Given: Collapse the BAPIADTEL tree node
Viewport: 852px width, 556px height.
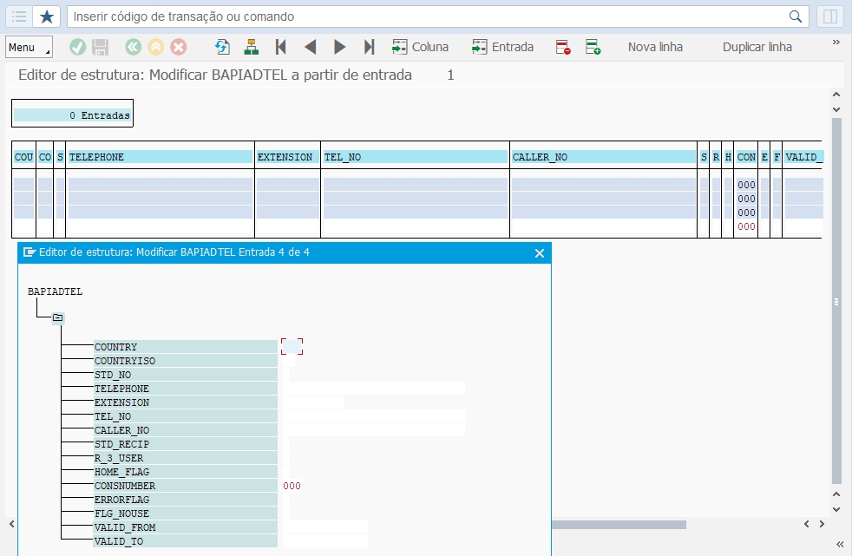Looking at the screenshot, I should coord(57,317).
